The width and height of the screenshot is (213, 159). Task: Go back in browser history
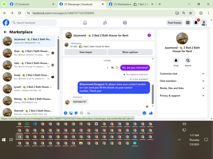(5, 13)
